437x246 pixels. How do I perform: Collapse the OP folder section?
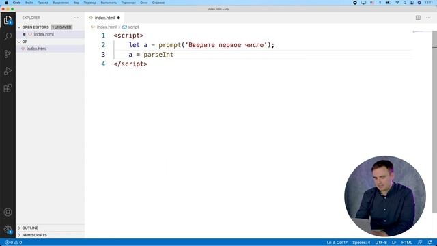tap(50, 42)
